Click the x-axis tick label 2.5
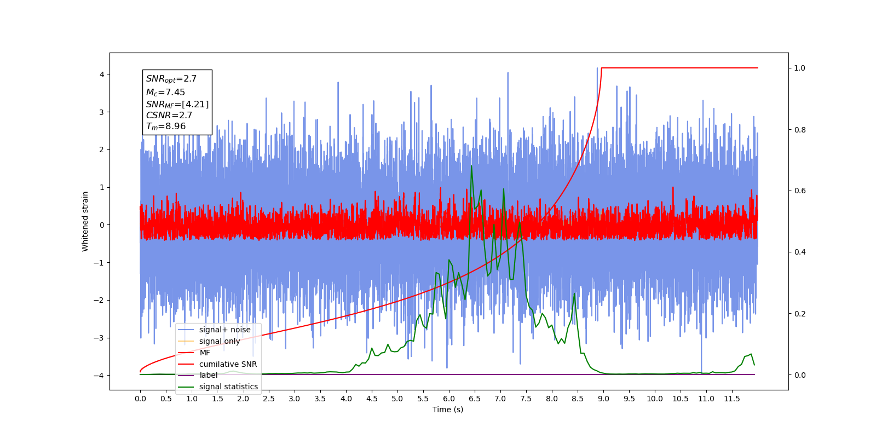This screenshot has height=438, width=876. point(269,399)
